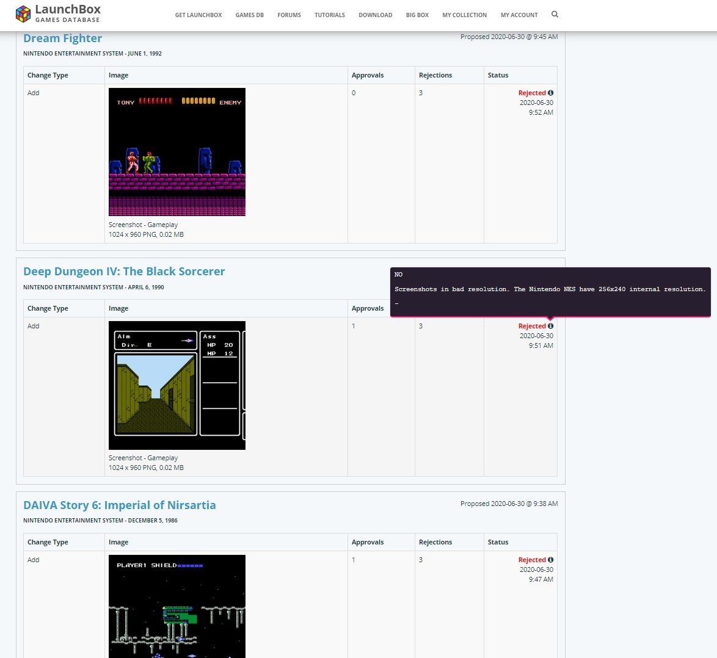Click the Dream Fighter 'Screenshot - Gameplay' caption
This screenshot has width=717, height=658.
(x=143, y=225)
